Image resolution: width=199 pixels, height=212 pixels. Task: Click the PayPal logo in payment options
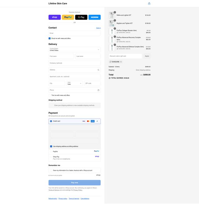coord(96,151)
